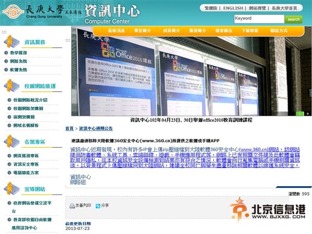Open the www.360.cn hyperlink in the announcement

[254, 149]
